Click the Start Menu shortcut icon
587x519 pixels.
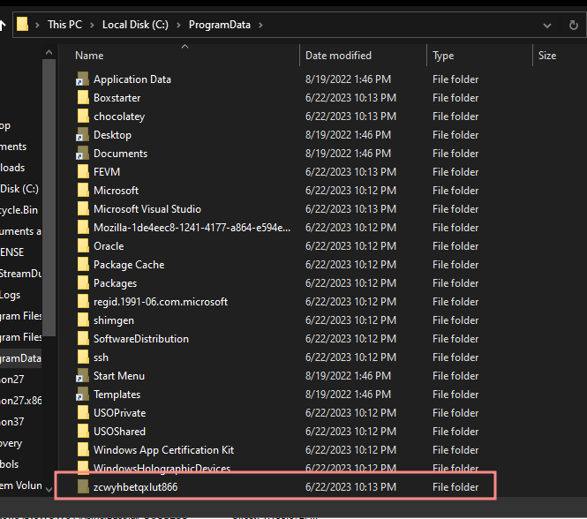pyautogui.click(x=83, y=376)
